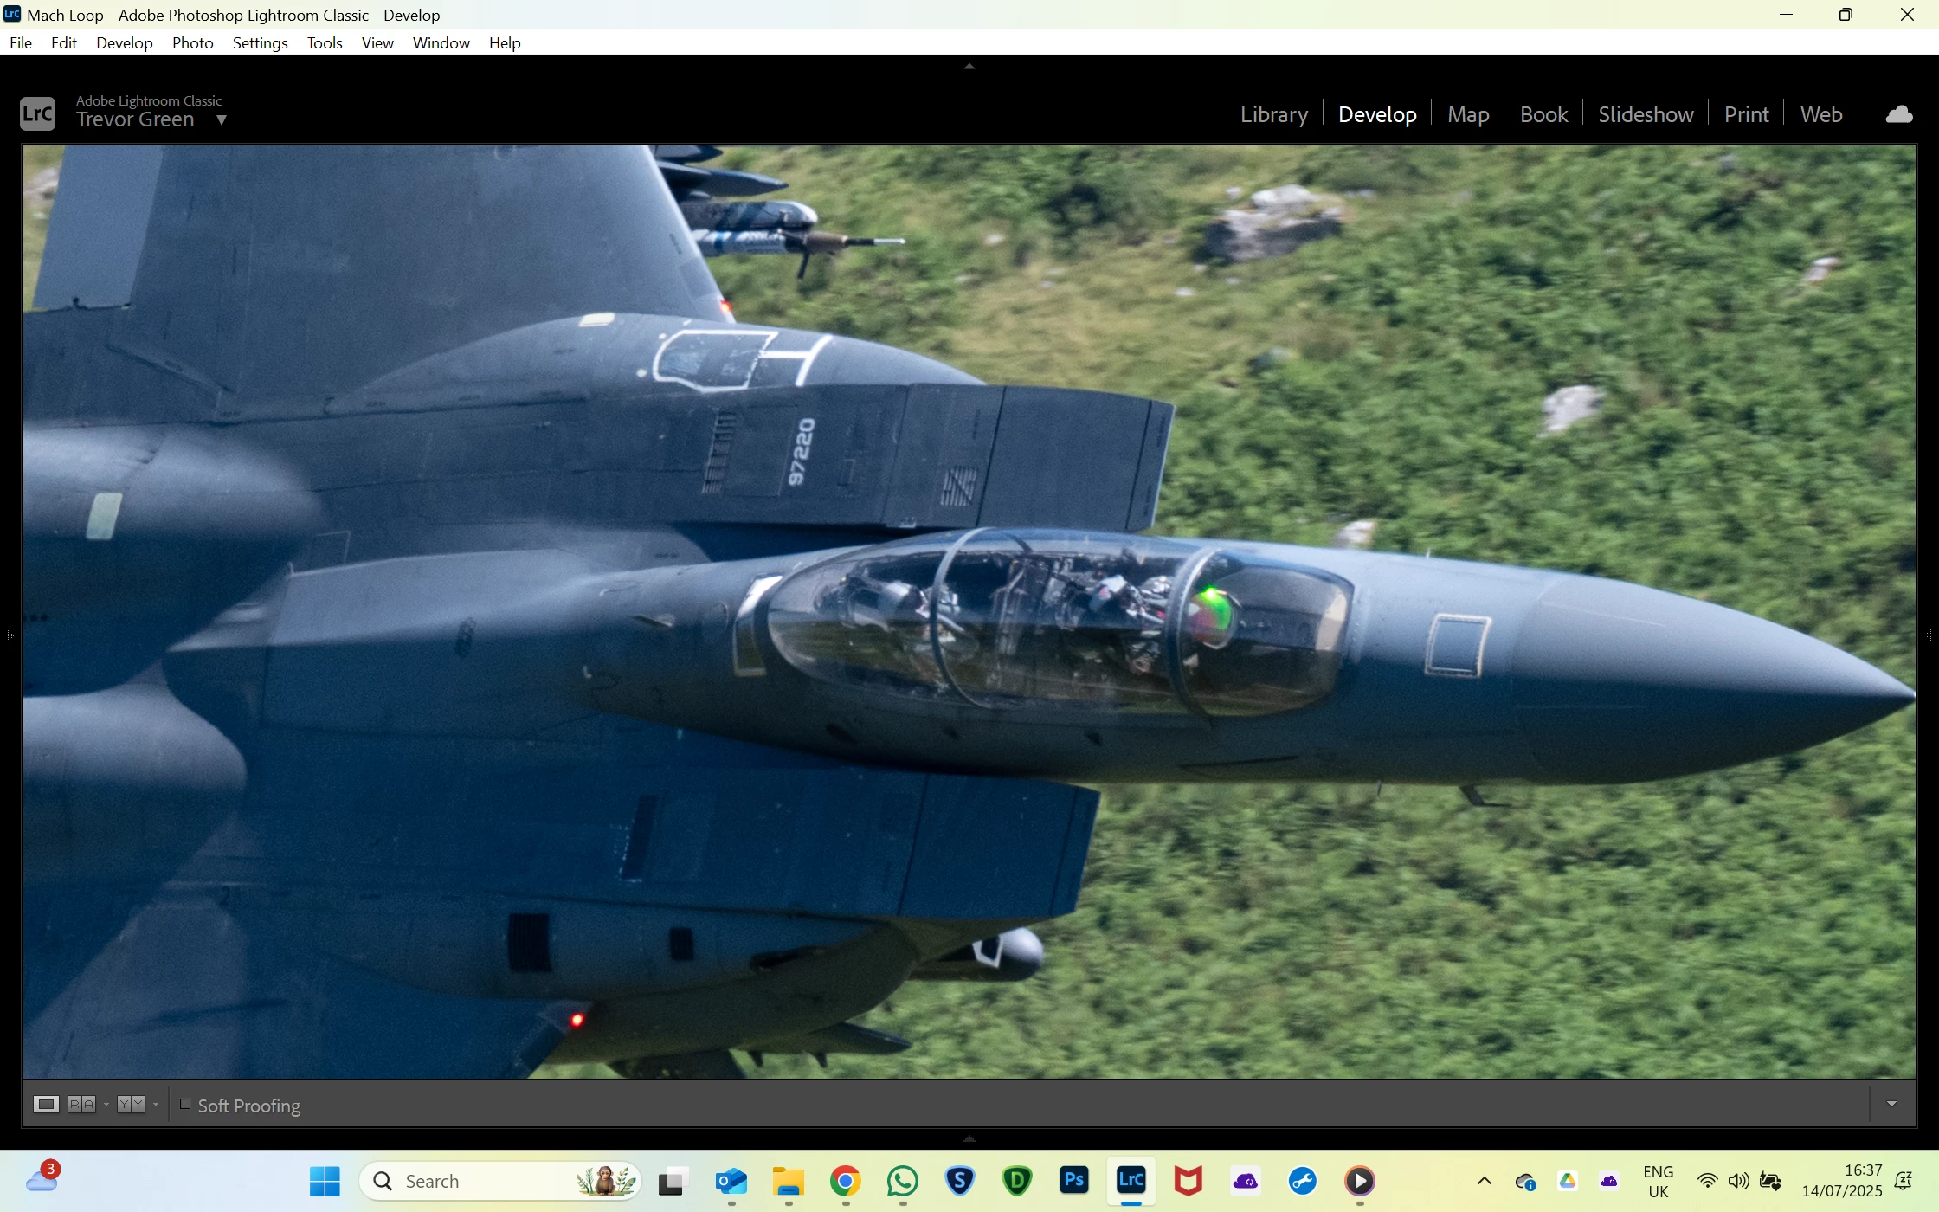Open Photoshop from the taskbar
The image size is (1939, 1212).
tap(1073, 1180)
